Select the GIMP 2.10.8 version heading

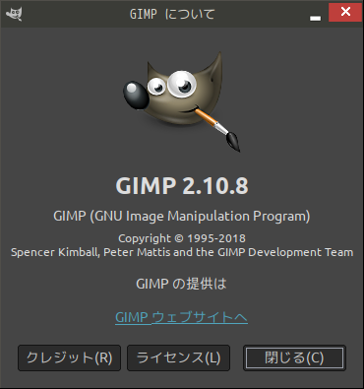tap(182, 186)
